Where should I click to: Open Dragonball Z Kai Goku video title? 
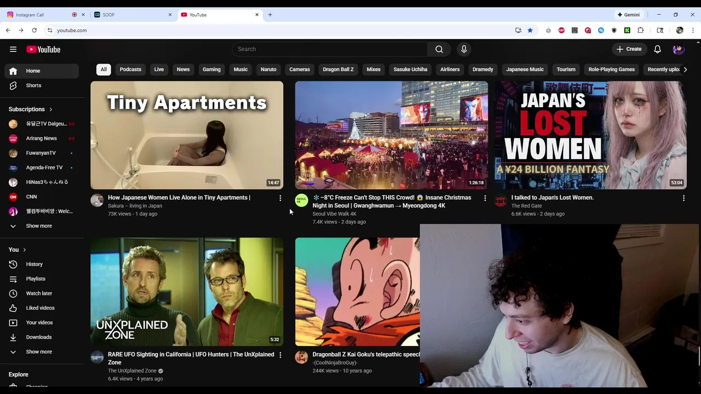click(x=366, y=355)
